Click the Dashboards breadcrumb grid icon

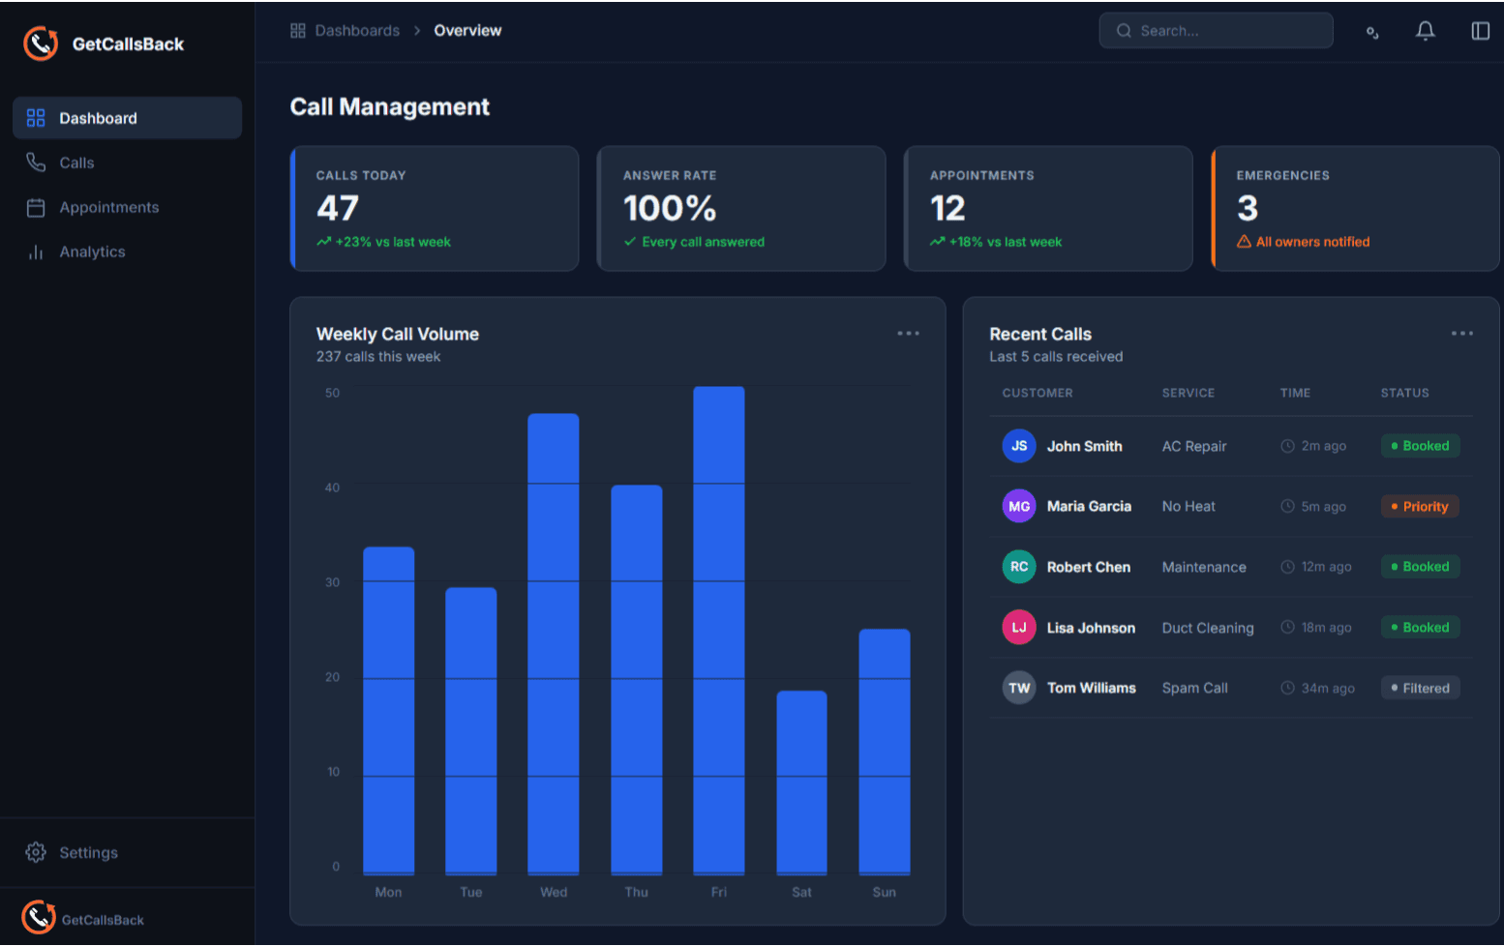pyautogui.click(x=297, y=30)
